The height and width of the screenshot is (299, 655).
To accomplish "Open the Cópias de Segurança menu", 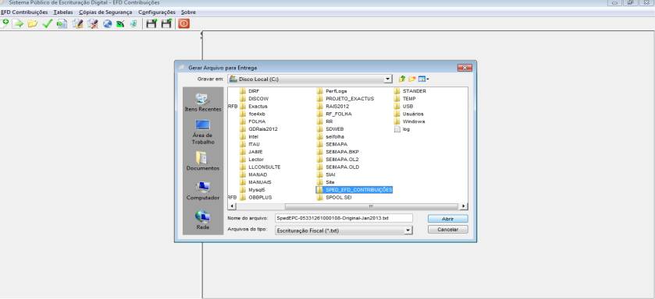I will point(105,12).
